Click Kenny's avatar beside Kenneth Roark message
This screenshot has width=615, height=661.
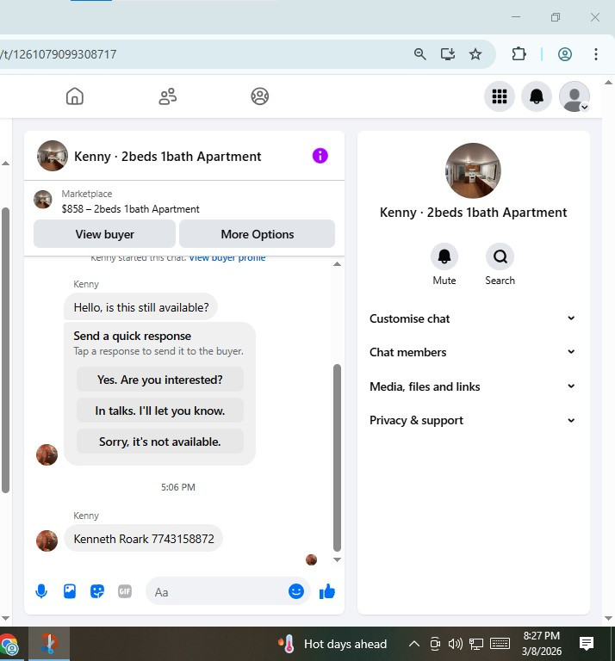(47, 541)
